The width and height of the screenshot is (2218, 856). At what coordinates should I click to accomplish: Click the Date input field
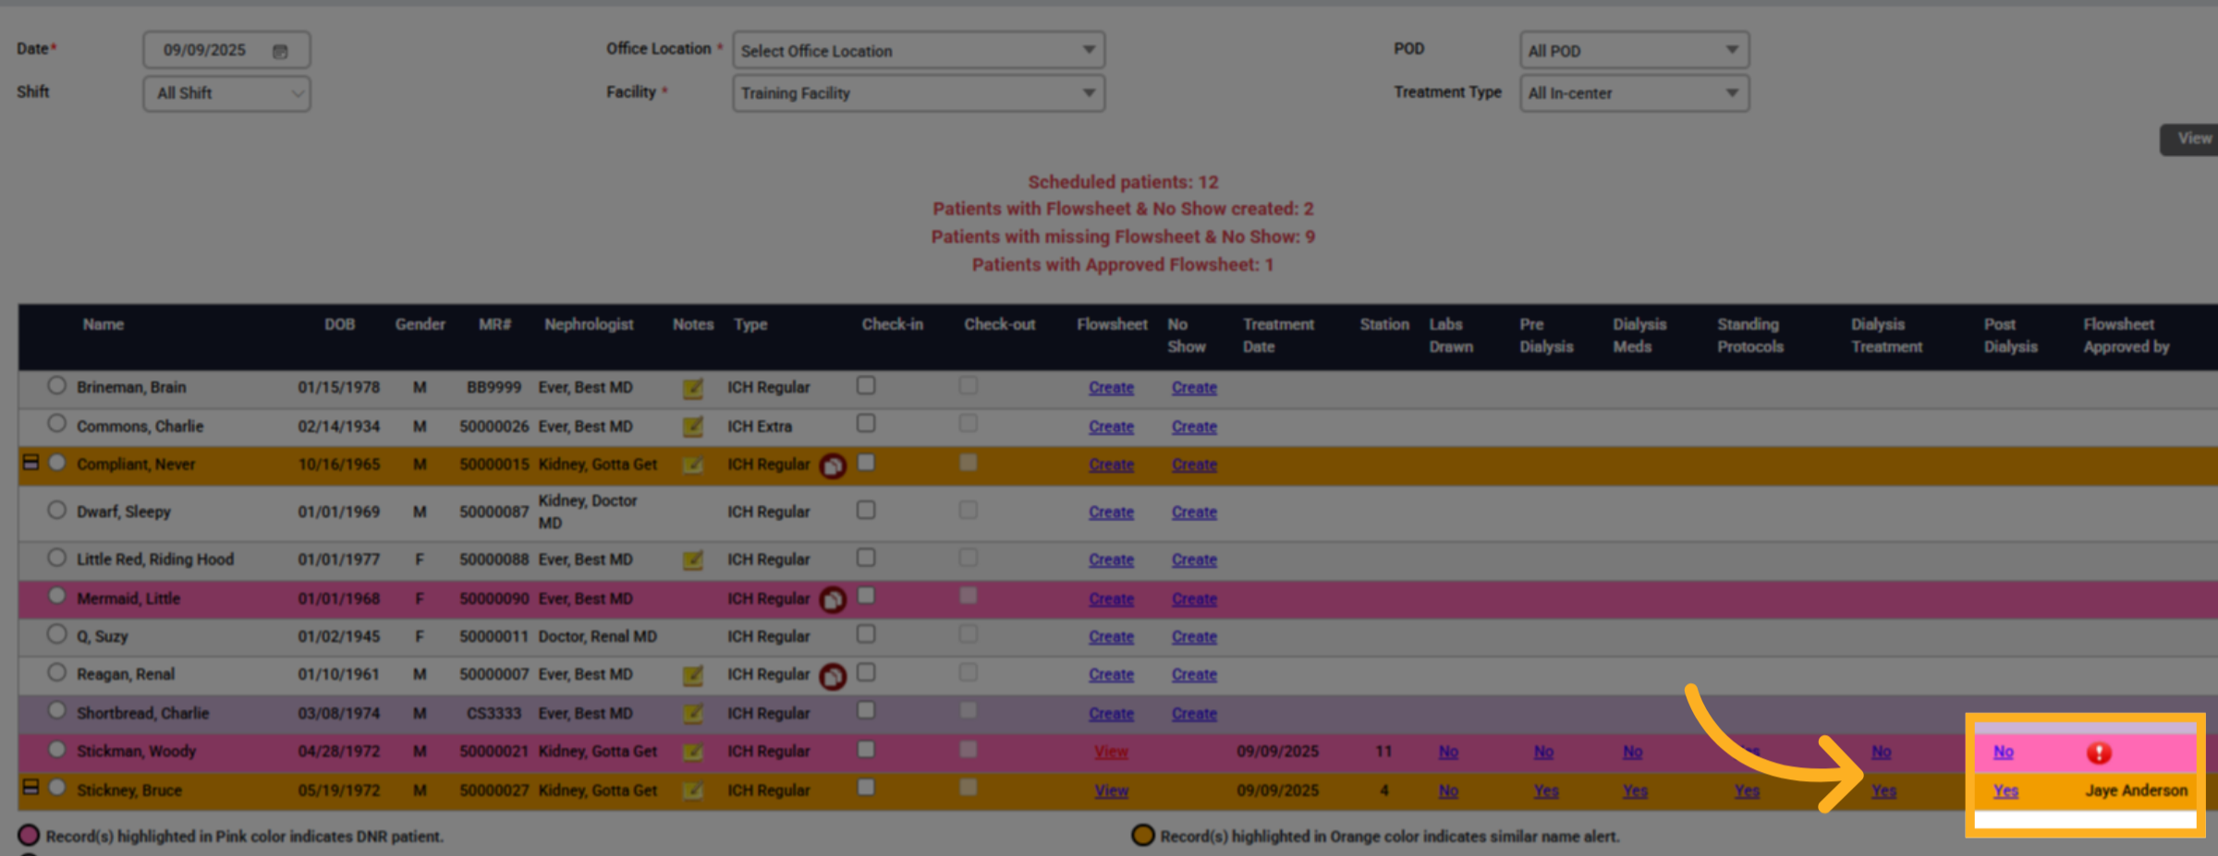pyautogui.click(x=226, y=50)
